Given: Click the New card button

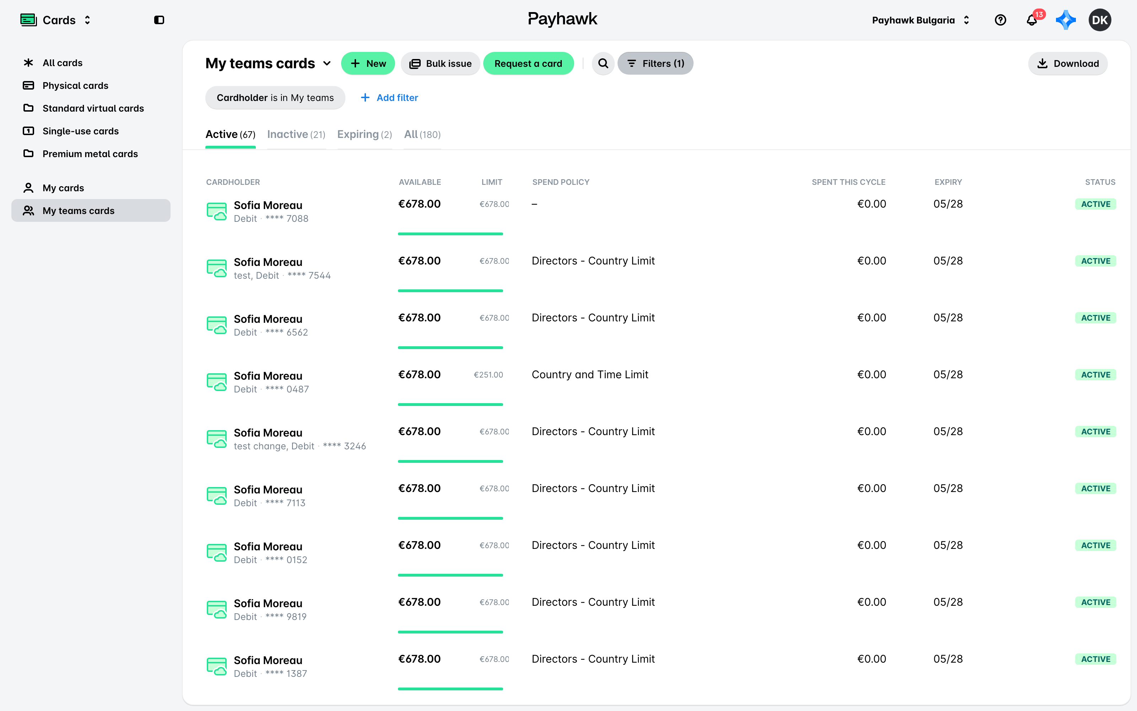Looking at the screenshot, I should pos(368,64).
